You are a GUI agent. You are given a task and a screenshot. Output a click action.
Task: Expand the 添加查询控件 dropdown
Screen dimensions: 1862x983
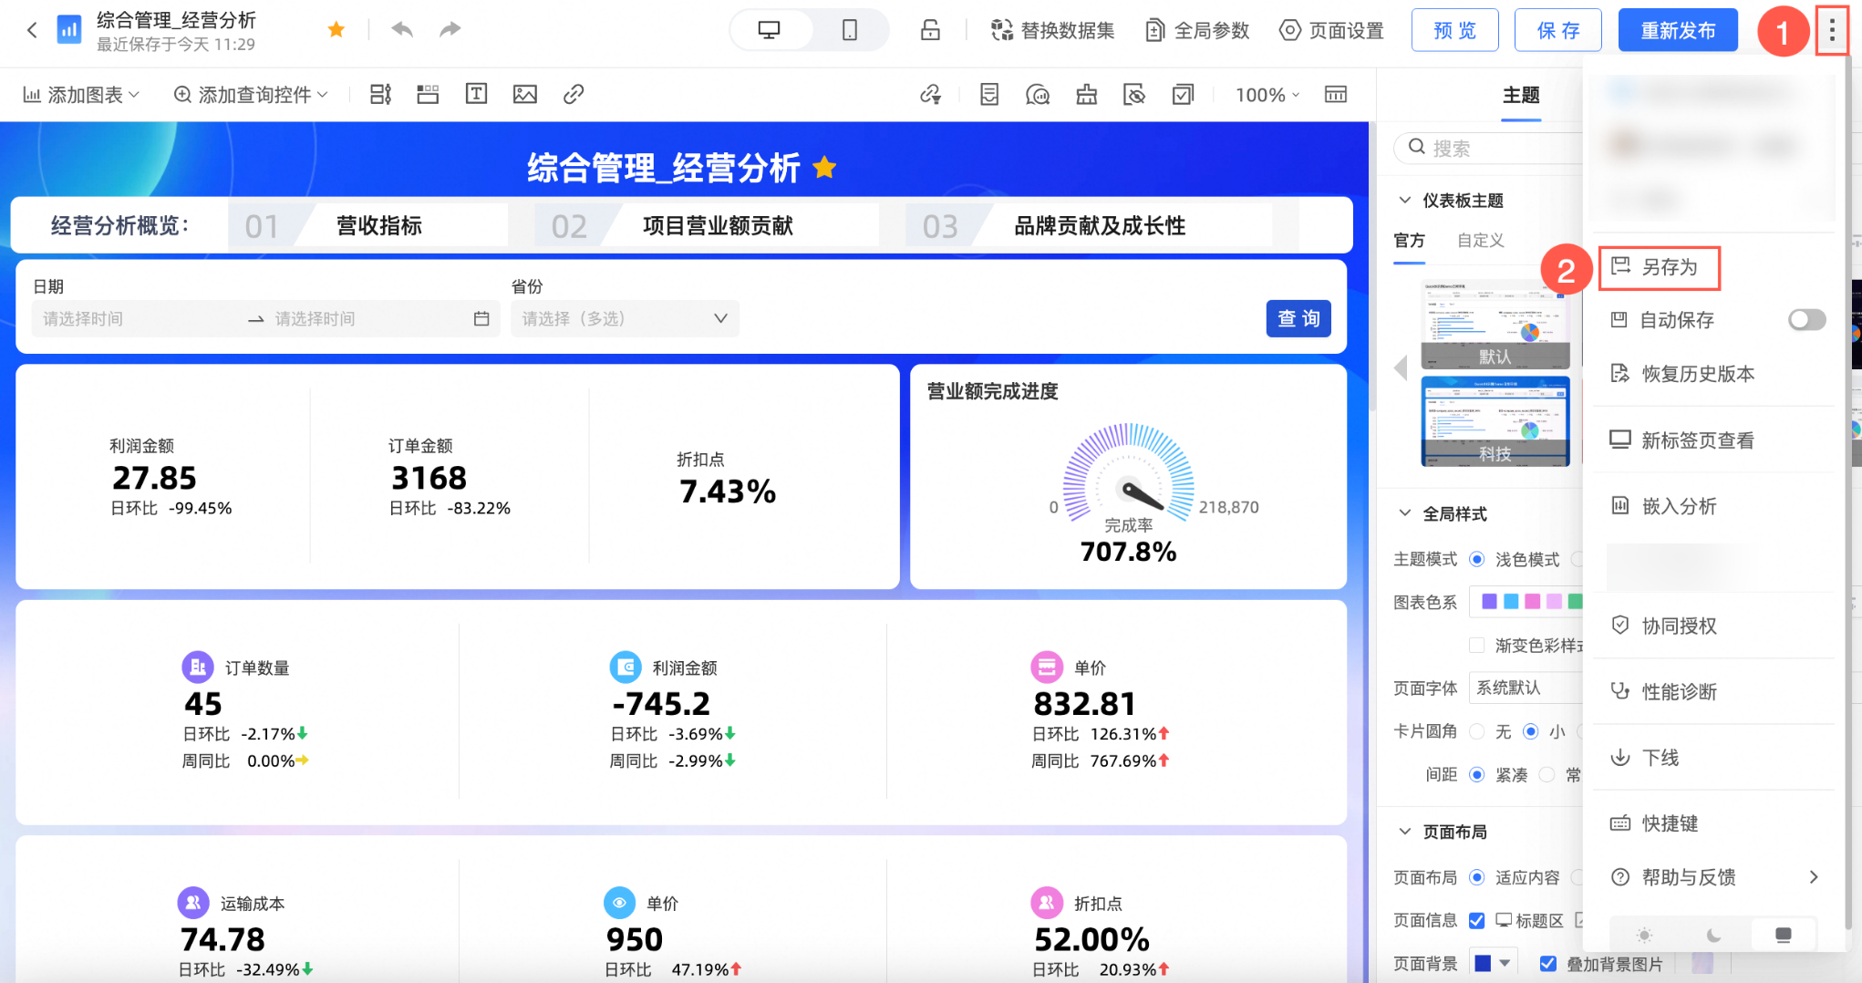(251, 95)
